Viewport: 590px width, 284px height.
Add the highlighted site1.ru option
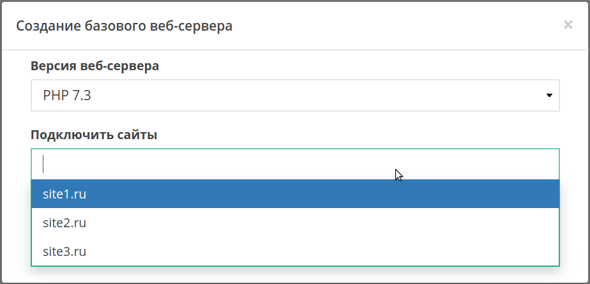[x=64, y=194]
